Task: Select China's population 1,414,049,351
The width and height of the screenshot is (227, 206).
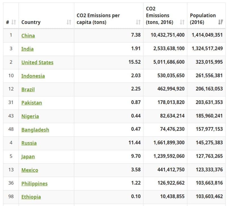Action: point(207,35)
